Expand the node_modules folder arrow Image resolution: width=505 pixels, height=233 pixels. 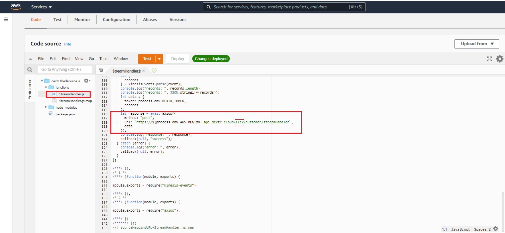tap(46, 107)
